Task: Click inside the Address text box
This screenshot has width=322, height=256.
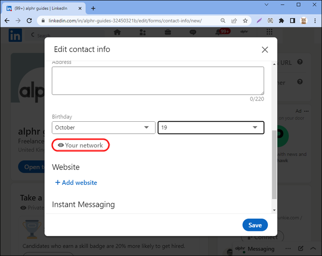Action: 158,80
